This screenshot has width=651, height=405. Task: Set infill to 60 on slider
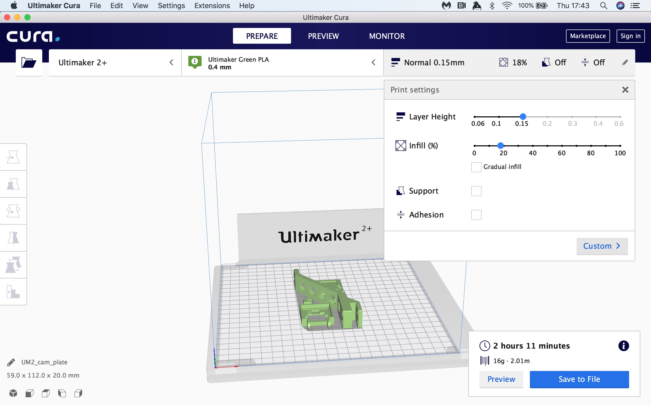tap(562, 146)
